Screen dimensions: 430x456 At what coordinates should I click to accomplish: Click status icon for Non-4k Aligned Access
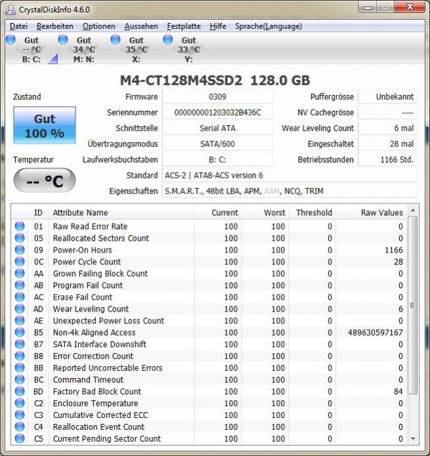coord(20,332)
